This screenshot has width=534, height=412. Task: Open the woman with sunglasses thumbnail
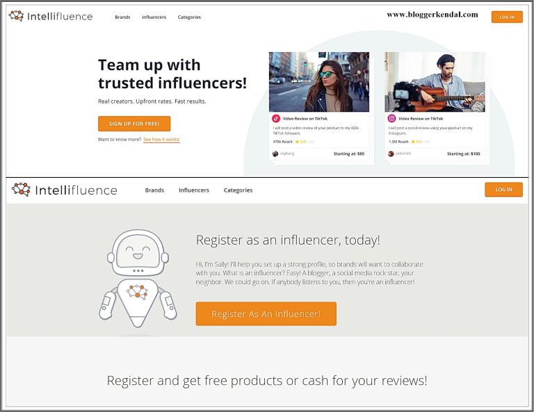coord(319,82)
